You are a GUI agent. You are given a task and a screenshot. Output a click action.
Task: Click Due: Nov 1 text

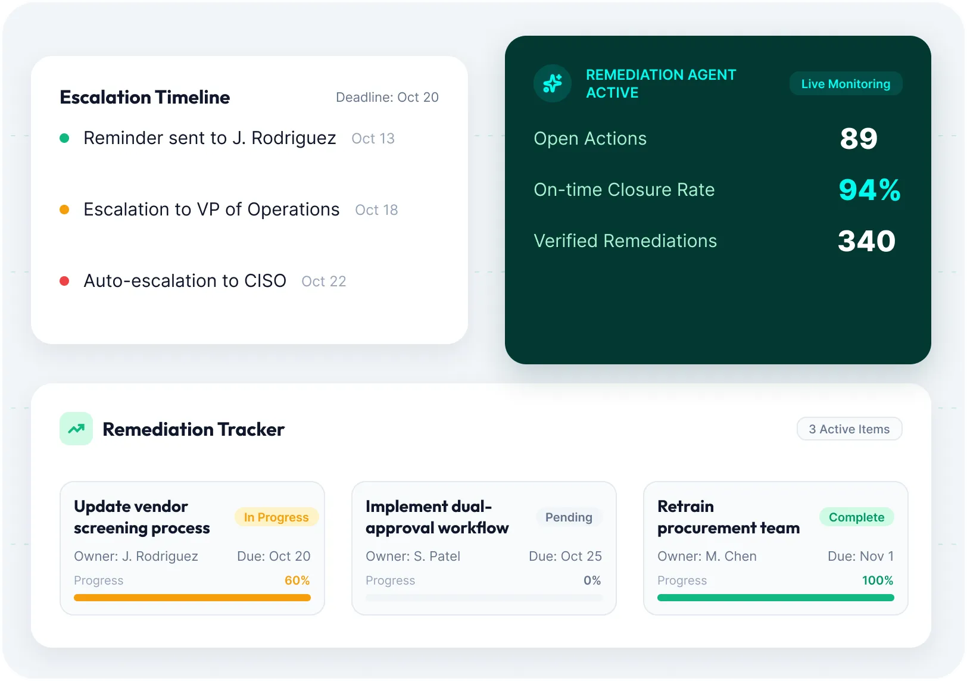tap(860, 557)
